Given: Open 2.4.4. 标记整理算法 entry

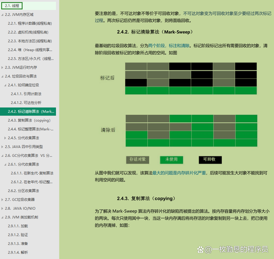Looking at the screenshot, I should click(x=30, y=129).
